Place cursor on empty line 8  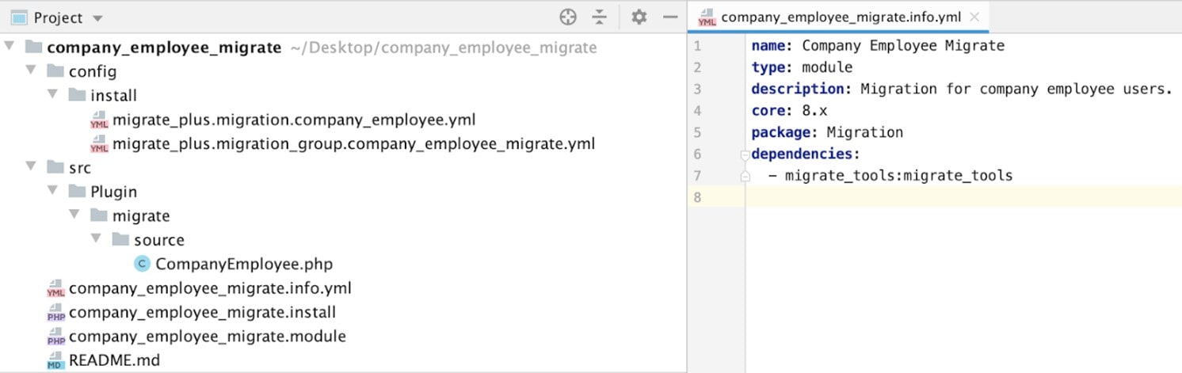coord(963,196)
